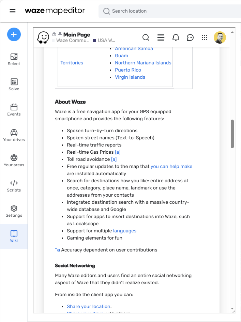Open the main hamburger menu
Viewport: 241px width, 322px height.
click(x=13, y=11)
